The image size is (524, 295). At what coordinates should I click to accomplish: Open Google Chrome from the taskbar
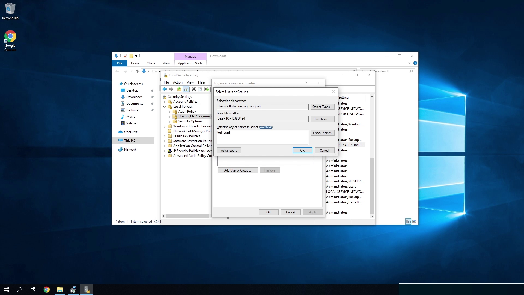point(47,290)
